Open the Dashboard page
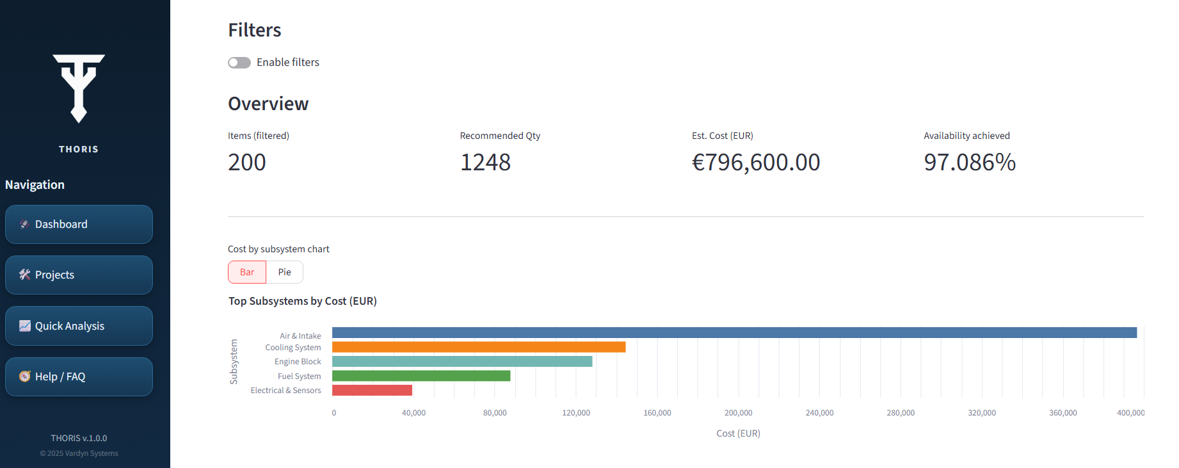This screenshot has width=1179, height=468. pyautogui.click(x=79, y=224)
